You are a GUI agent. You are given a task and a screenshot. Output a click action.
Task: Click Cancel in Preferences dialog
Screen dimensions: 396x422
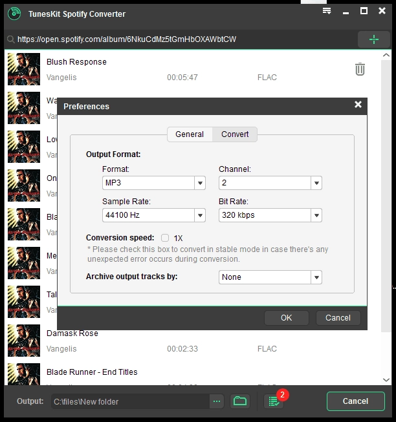coord(338,318)
